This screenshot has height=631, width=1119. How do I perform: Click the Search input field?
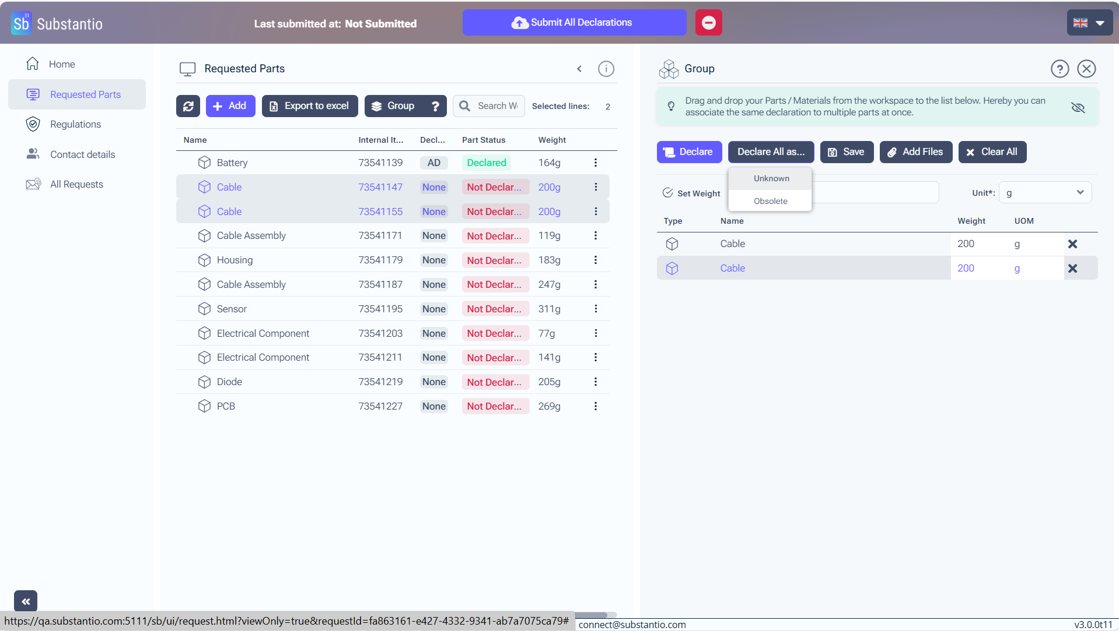point(496,106)
